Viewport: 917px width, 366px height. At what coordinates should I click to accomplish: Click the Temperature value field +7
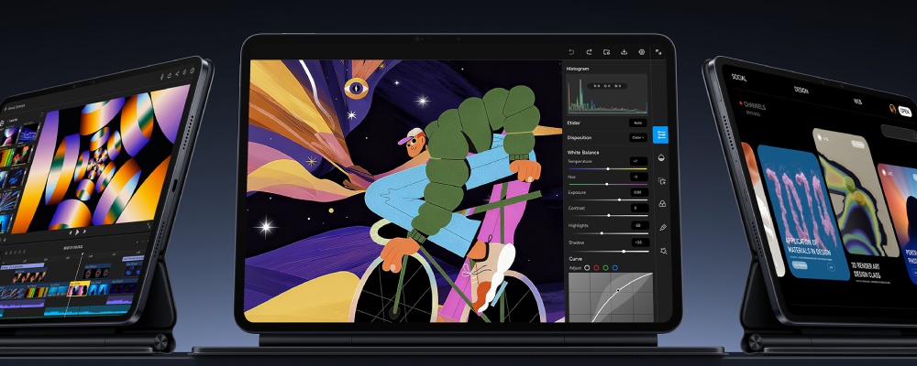[x=638, y=161]
